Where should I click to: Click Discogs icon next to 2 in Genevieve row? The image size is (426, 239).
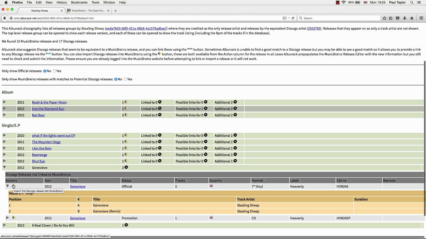(126, 167)
